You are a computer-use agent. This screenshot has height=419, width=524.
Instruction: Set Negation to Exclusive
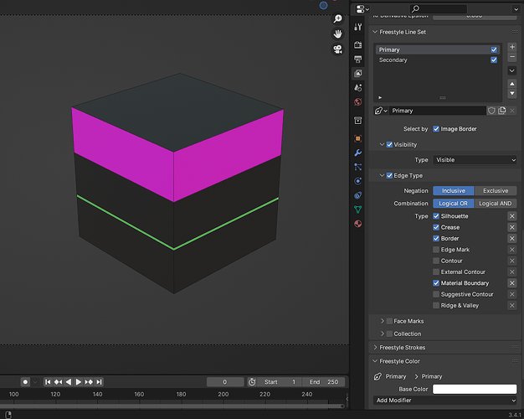click(496, 191)
